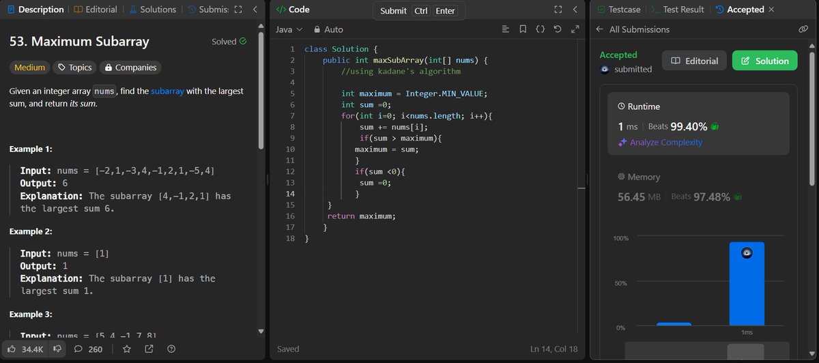The image size is (819, 363).
Task: Click the 'int sum =0;' code line
Action: [x=365, y=104]
